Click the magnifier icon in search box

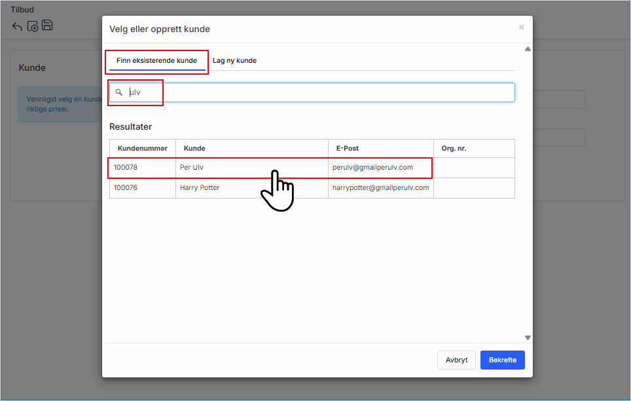click(119, 92)
